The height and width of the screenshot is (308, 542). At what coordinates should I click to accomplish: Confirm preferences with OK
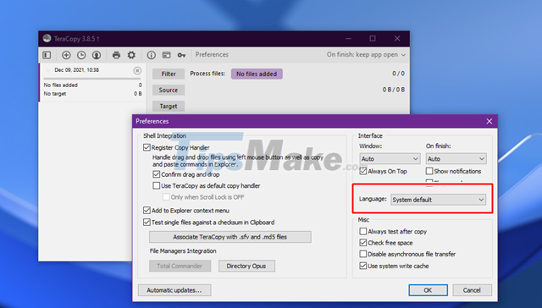pos(428,290)
